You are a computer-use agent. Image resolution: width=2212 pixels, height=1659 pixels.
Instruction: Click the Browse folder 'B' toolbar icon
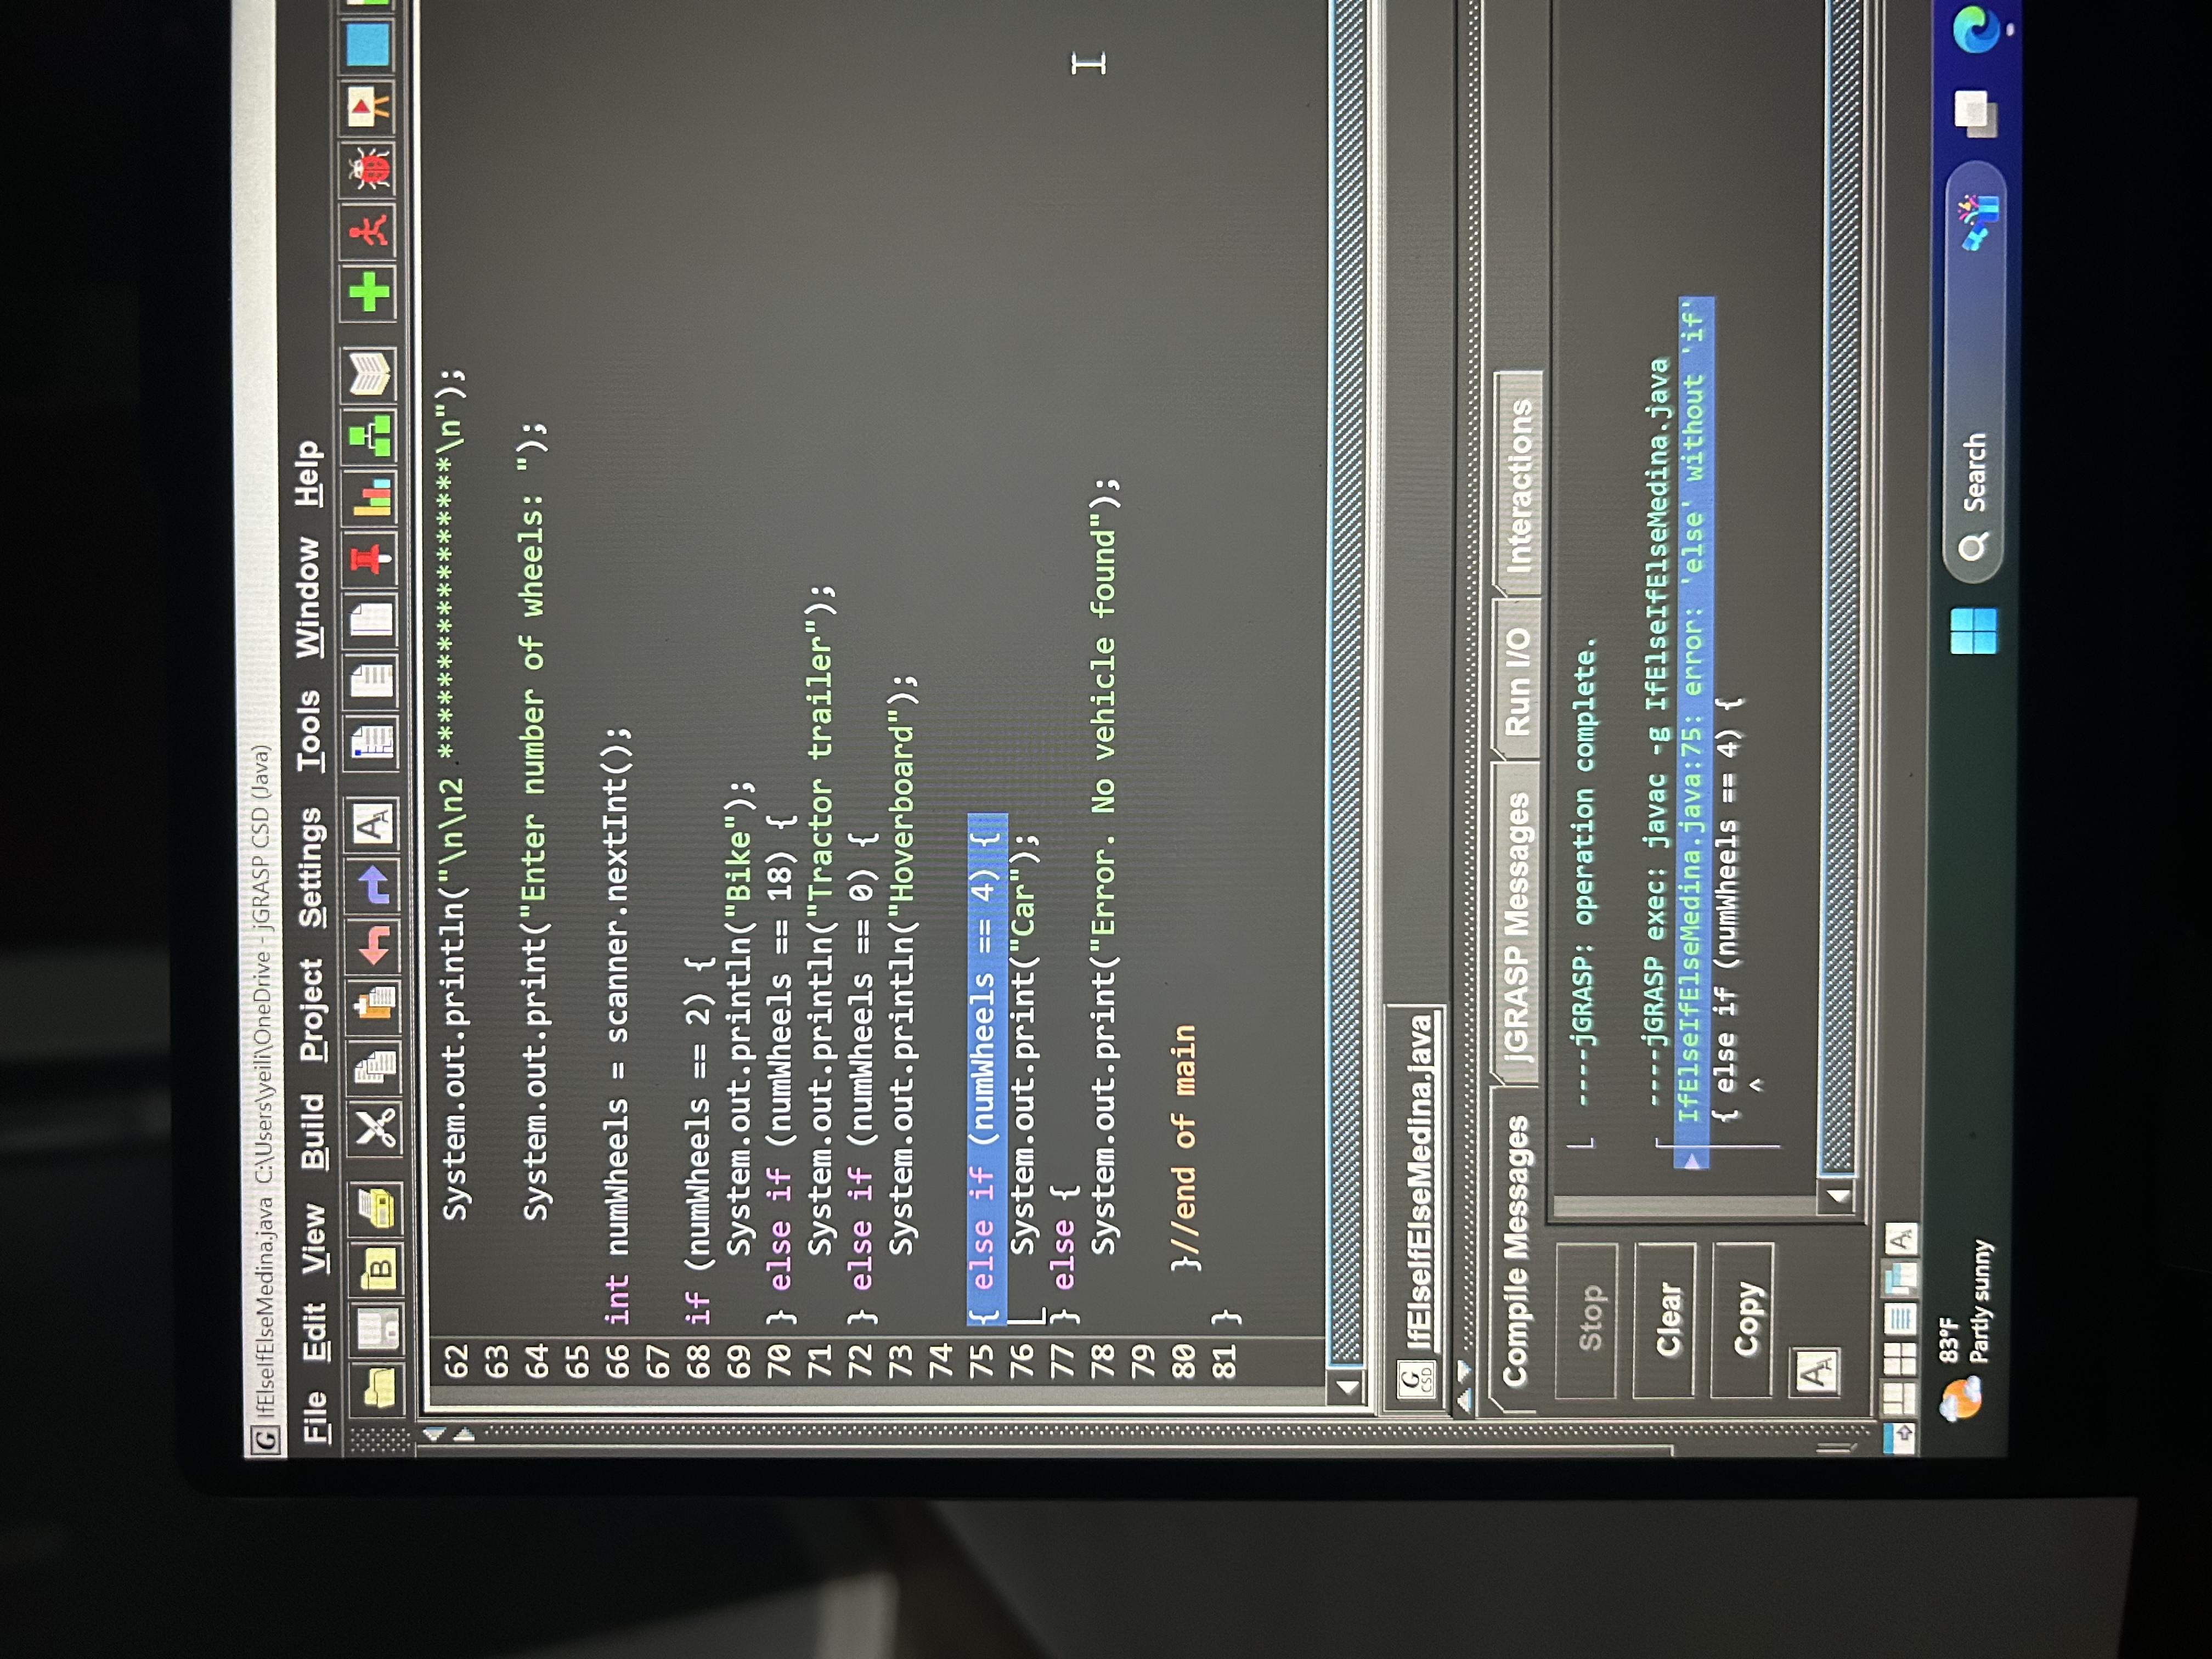tap(378, 1270)
